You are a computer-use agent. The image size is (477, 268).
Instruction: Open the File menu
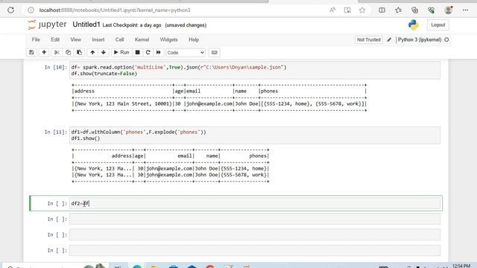[x=36, y=39]
